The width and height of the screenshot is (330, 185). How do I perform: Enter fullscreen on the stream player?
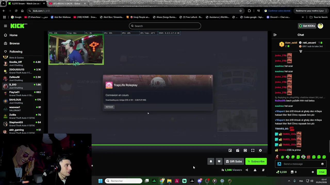pyautogui.click(x=253, y=151)
